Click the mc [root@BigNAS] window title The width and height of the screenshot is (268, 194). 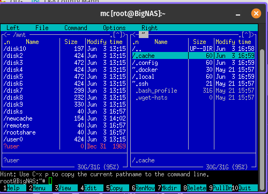click(x=133, y=13)
